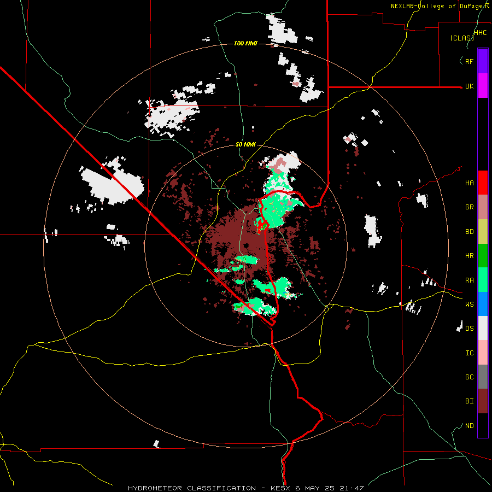492x492 pixels.
Task: Click the DS legend label
Action: [x=469, y=329]
